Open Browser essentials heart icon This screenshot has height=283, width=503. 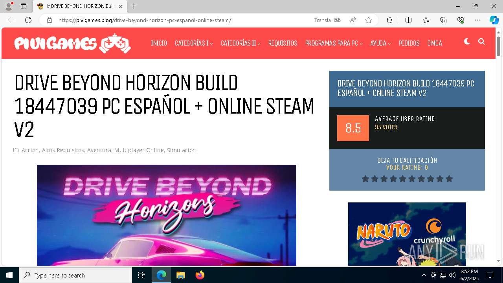click(461, 20)
